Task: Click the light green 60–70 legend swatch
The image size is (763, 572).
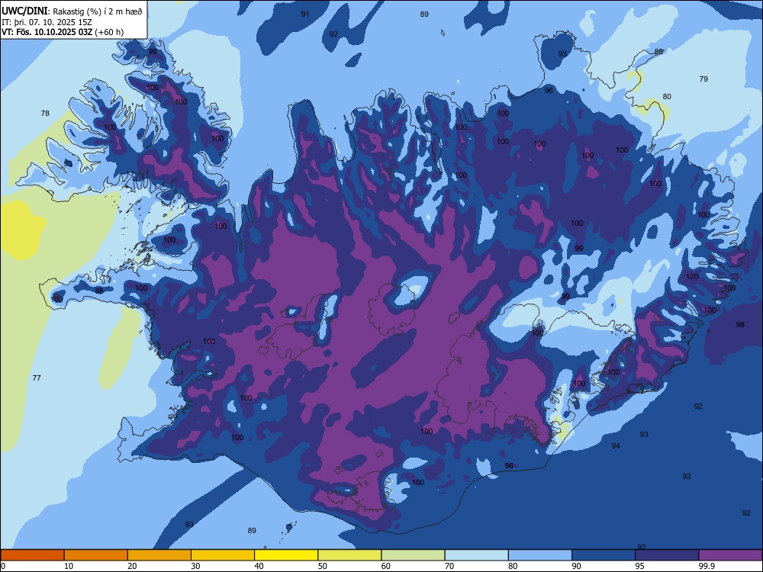Action: tap(413, 555)
